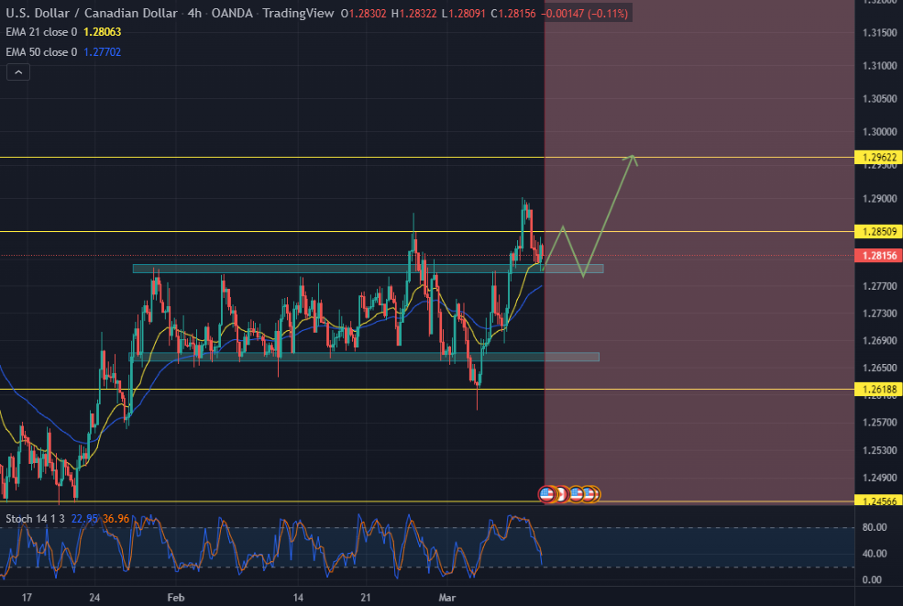This screenshot has height=606, width=903.
Task: Click the yellow 1.26188 price label on the axis
Action: click(879, 390)
